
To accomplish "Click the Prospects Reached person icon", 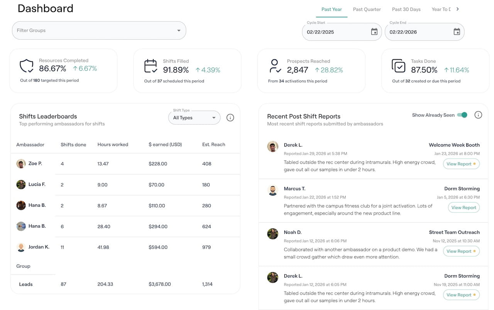I will 275,66.
